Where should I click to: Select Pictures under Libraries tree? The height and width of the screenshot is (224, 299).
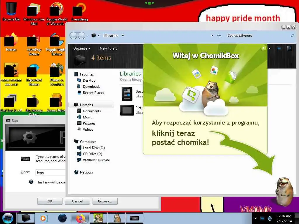tap(89, 123)
